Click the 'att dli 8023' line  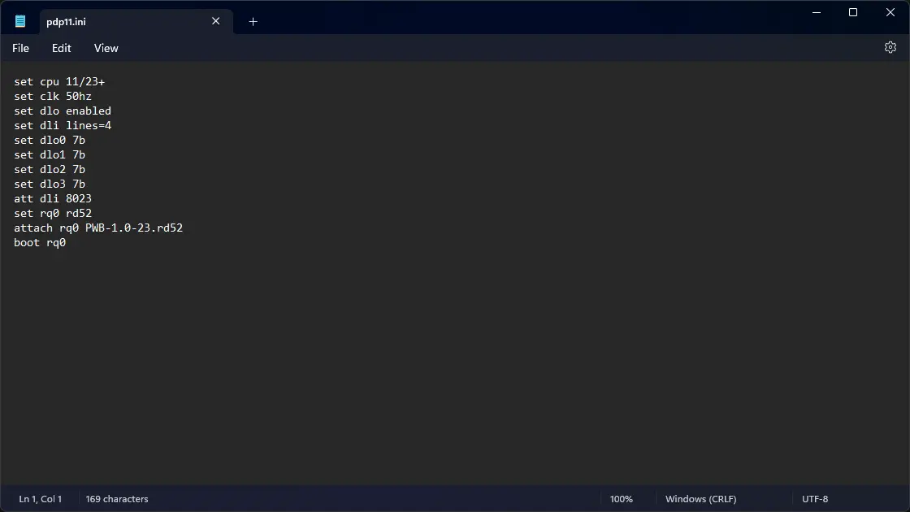tap(53, 199)
